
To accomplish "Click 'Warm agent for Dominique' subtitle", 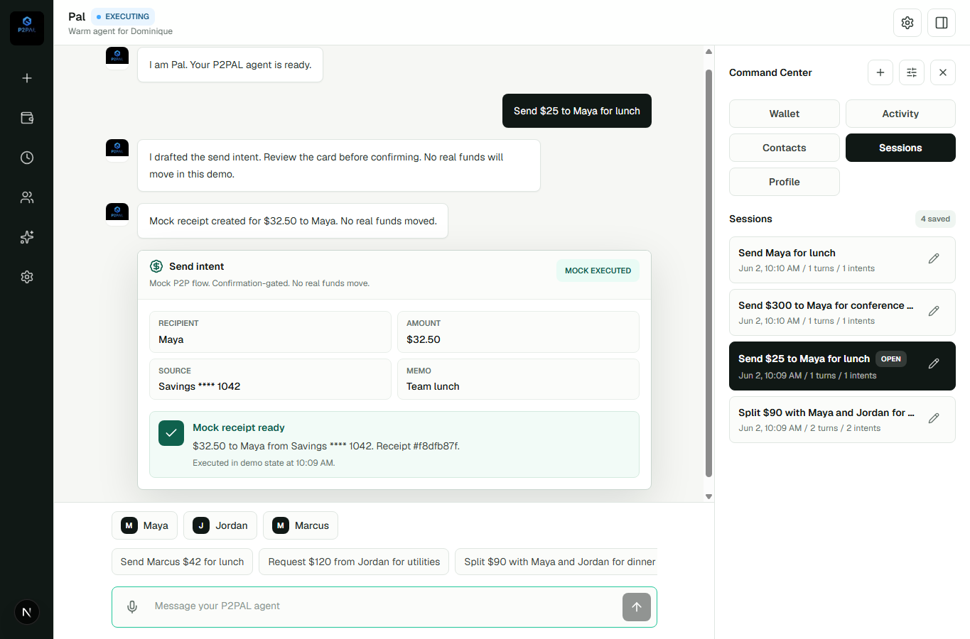I will tap(121, 31).
